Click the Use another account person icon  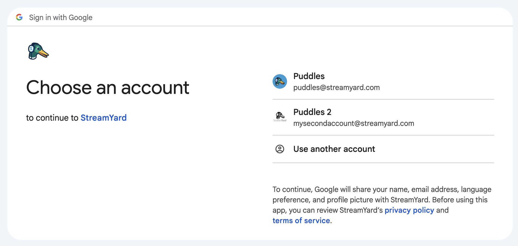tap(280, 149)
